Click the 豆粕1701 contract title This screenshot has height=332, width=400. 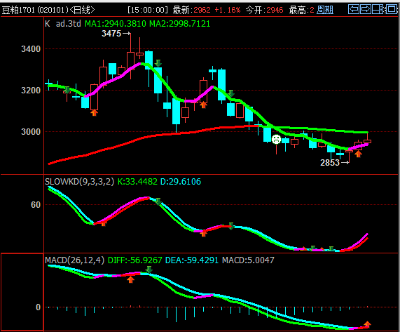18,10
